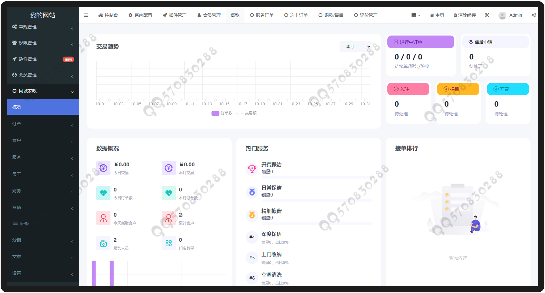This screenshot has width=545, height=293.
Task: Click the 今日订单数 heart icon
Action: pos(103,193)
